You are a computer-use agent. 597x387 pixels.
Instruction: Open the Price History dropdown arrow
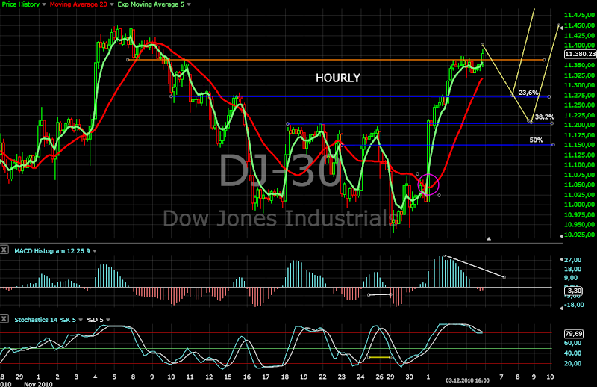[x=44, y=4]
